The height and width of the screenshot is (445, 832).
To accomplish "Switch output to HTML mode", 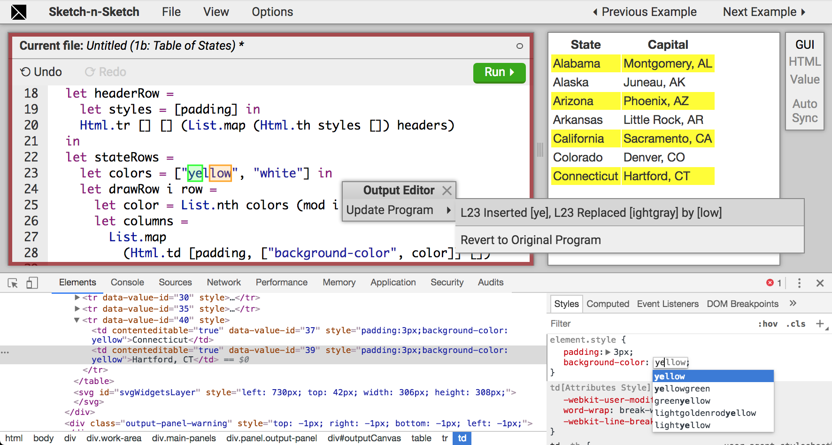I will 805,61.
